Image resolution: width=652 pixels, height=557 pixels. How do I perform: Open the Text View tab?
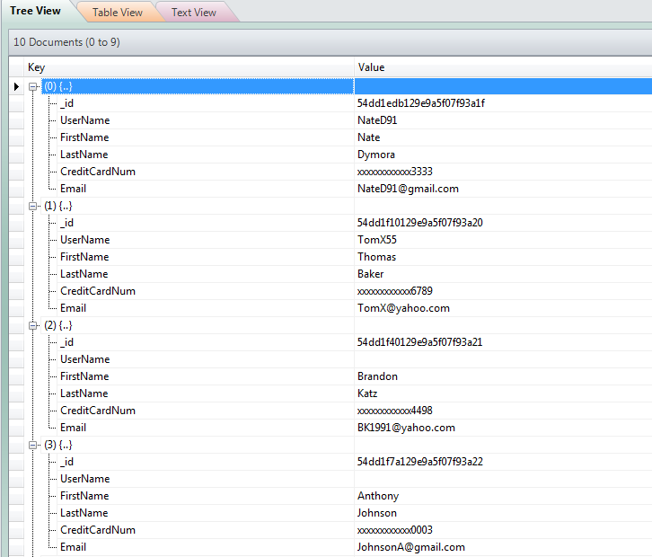(194, 13)
